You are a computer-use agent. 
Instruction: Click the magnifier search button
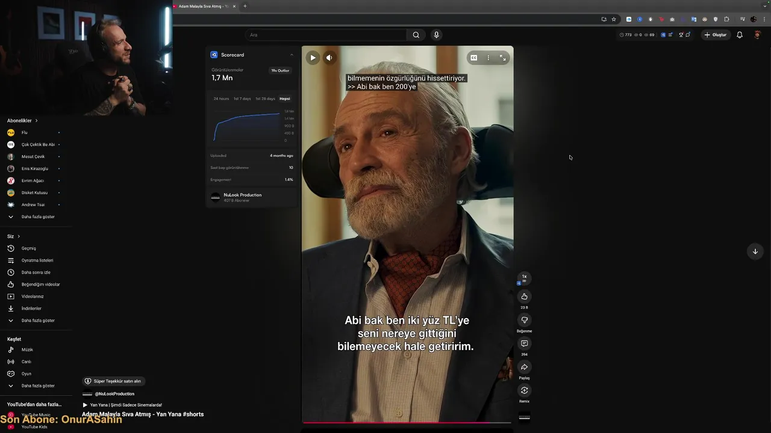416,35
